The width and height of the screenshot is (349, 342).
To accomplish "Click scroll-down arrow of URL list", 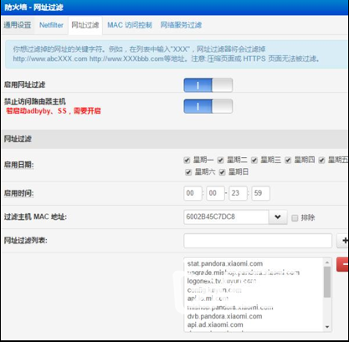I will tap(327, 327).
